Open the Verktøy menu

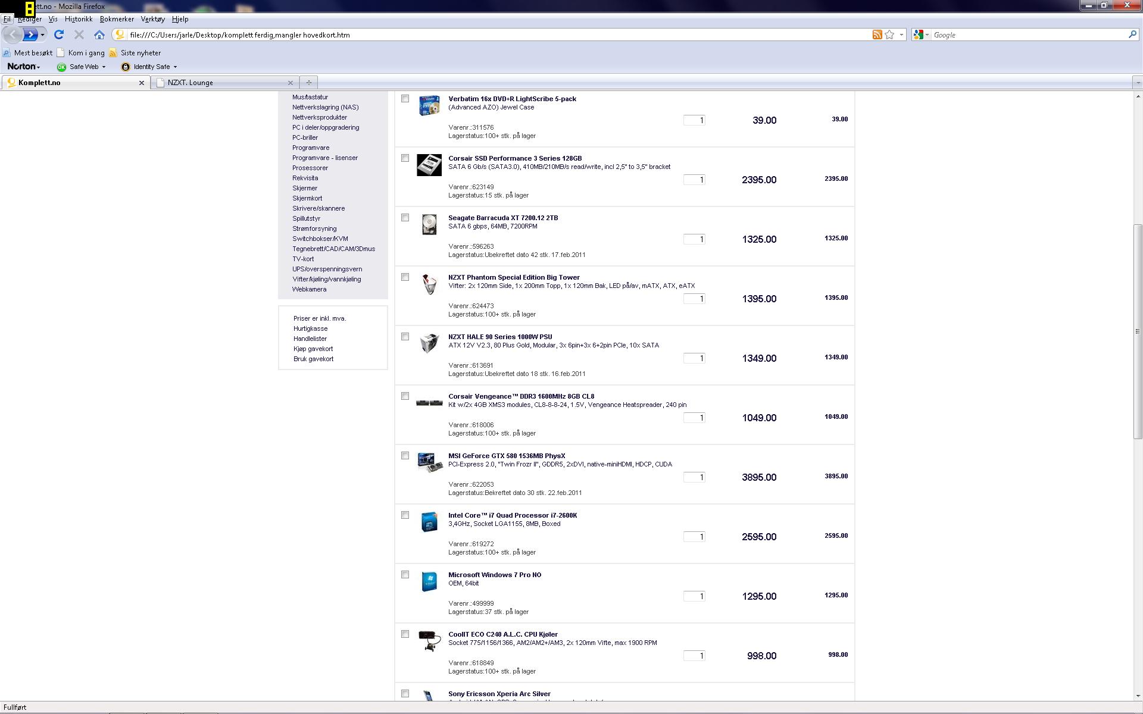tap(153, 19)
